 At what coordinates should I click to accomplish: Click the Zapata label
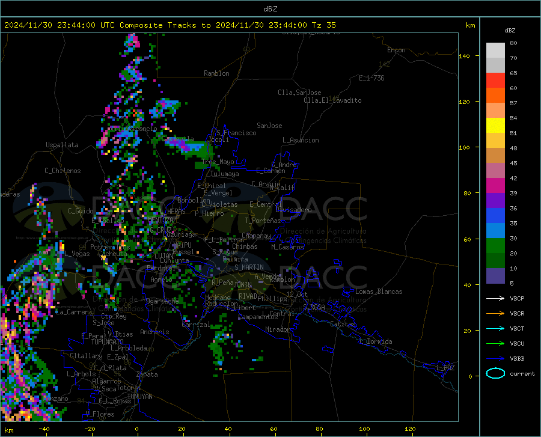click(x=147, y=374)
